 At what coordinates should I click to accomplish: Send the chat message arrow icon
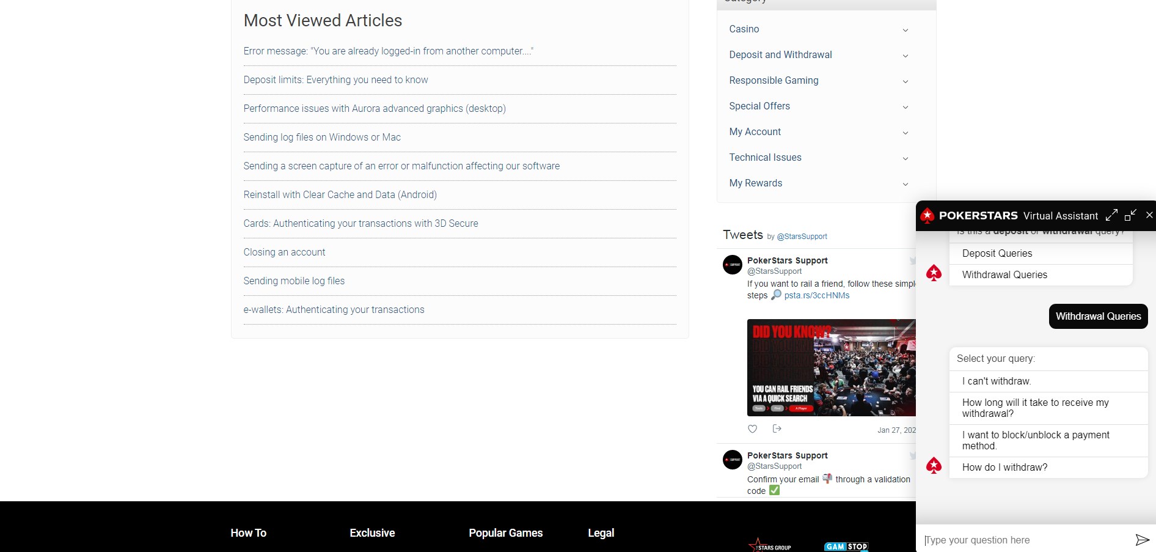pos(1142,540)
